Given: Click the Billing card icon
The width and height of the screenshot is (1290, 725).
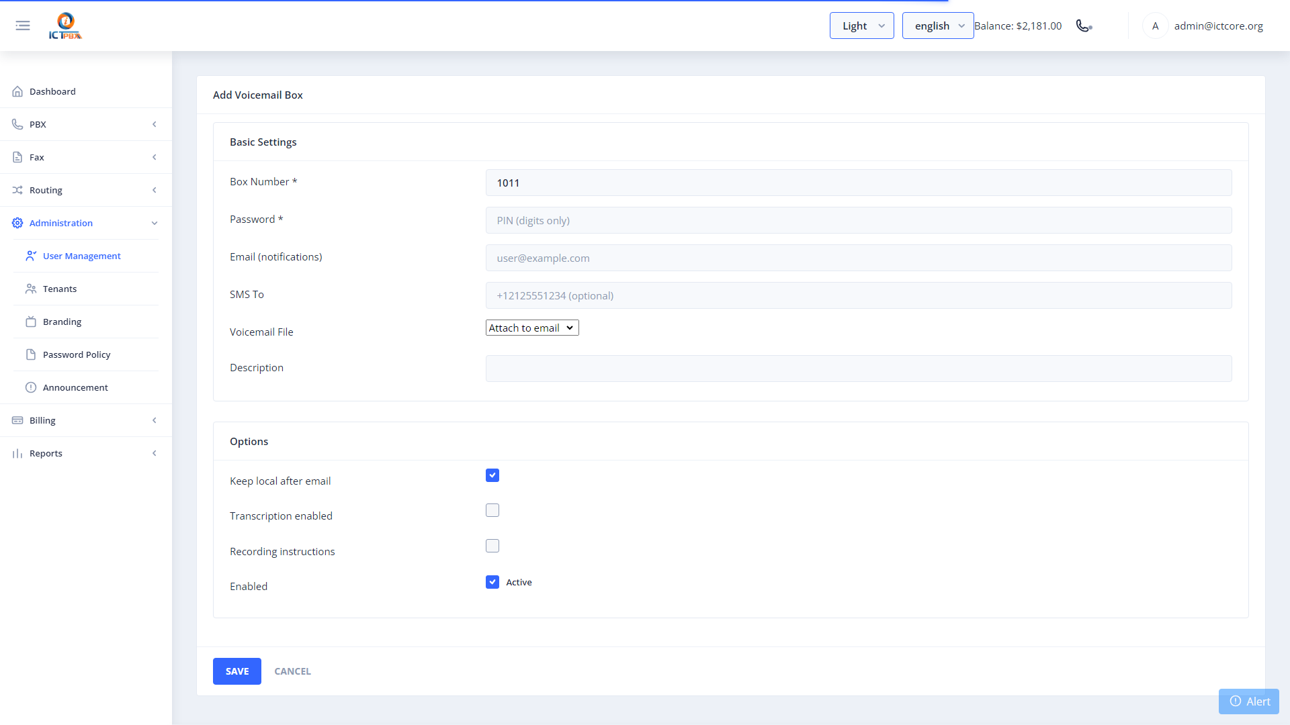Looking at the screenshot, I should click(17, 420).
